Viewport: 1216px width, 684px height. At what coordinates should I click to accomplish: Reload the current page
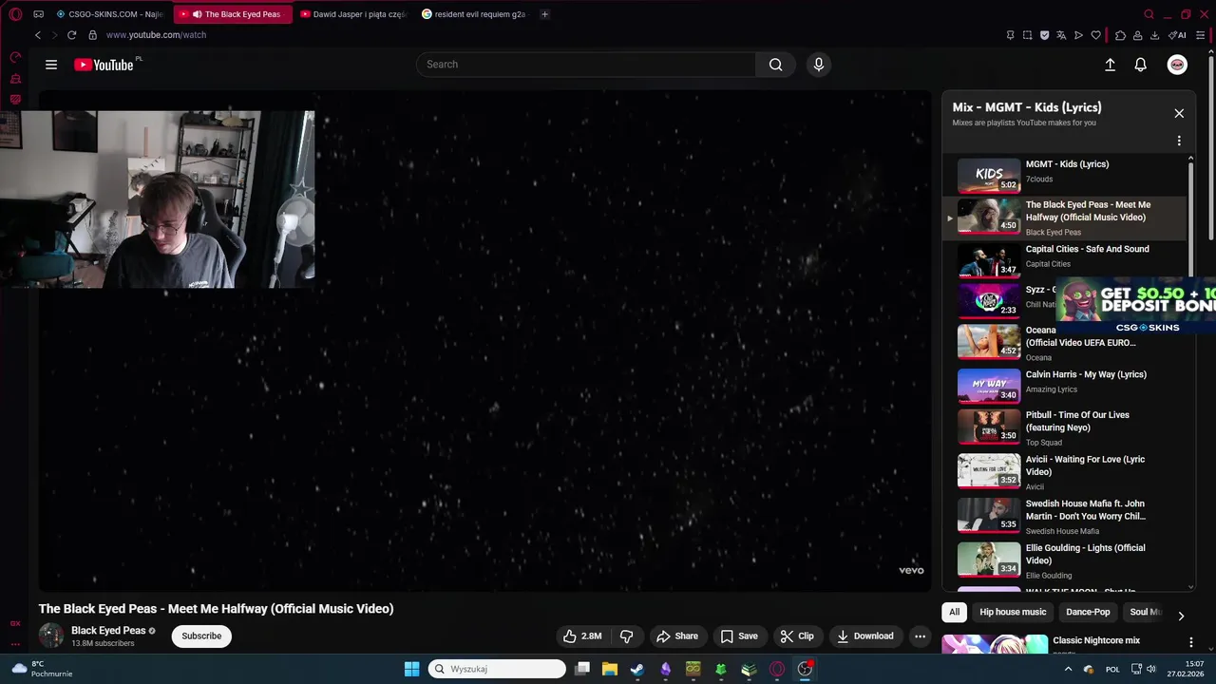point(71,35)
